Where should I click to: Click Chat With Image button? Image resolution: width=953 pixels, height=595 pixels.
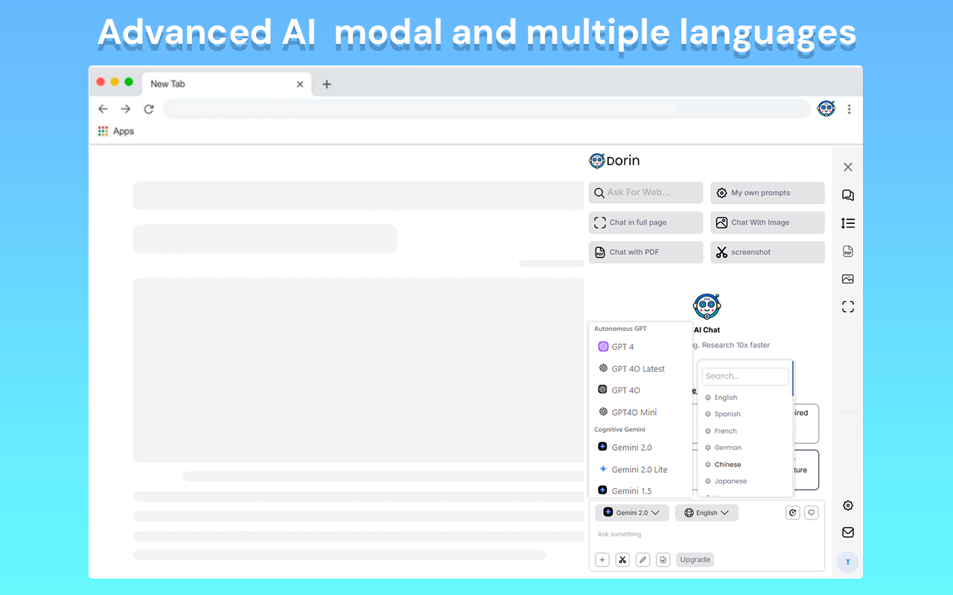click(768, 222)
